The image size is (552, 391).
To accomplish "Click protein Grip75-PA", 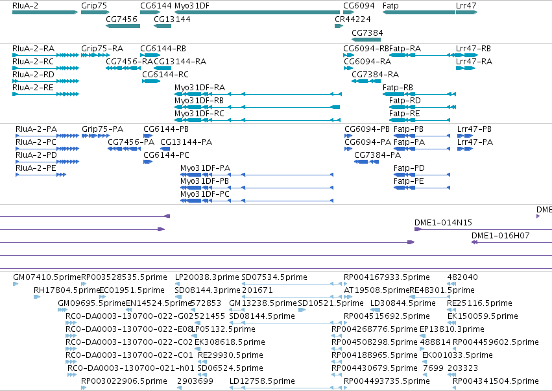I will coord(96,136).
